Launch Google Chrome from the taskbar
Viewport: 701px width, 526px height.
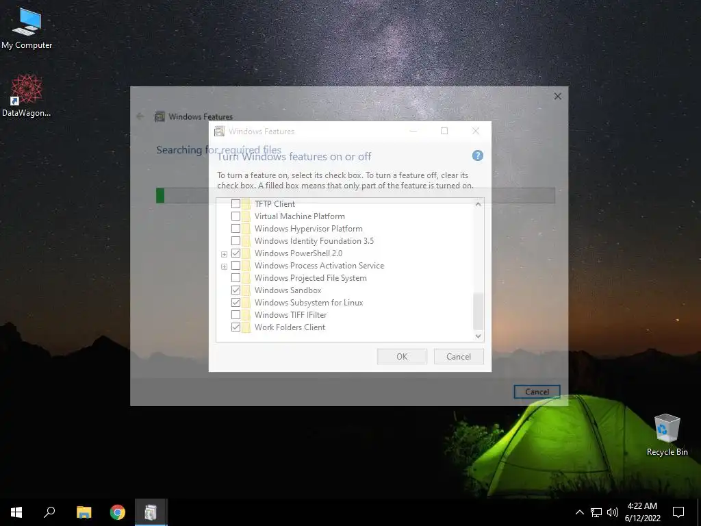coord(118,512)
